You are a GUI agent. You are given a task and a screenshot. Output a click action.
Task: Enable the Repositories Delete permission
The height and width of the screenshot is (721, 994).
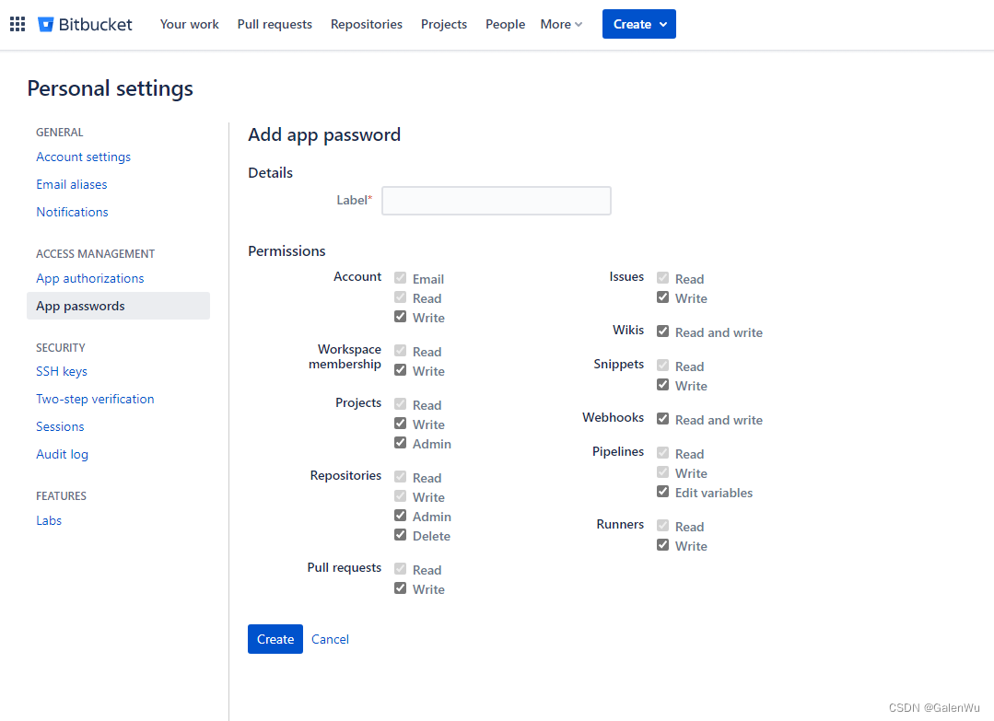[400, 535]
